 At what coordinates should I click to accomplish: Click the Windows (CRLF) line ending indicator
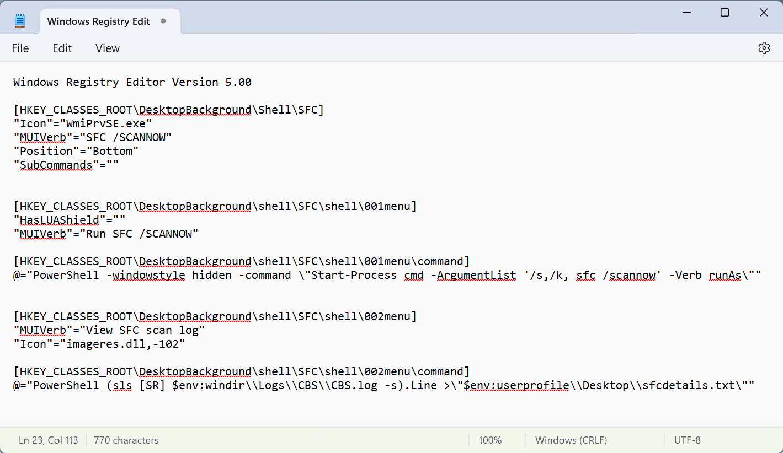point(571,440)
